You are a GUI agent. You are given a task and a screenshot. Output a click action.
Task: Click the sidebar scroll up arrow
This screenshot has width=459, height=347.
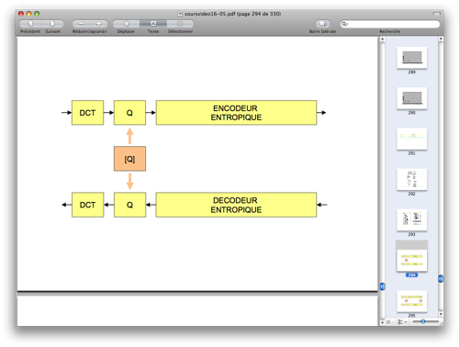pos(441,39)
